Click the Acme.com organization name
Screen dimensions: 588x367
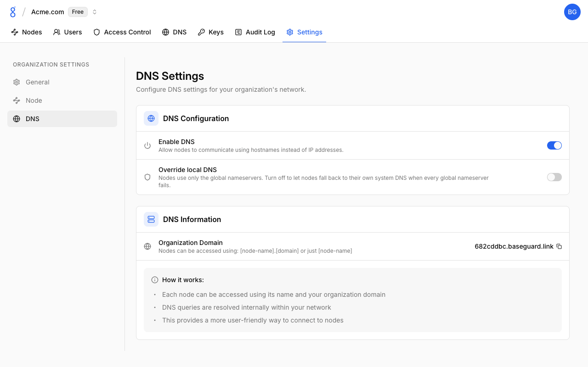point(48,12)
